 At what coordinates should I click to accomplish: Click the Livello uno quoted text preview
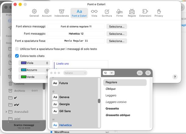(x=63, y=64)
